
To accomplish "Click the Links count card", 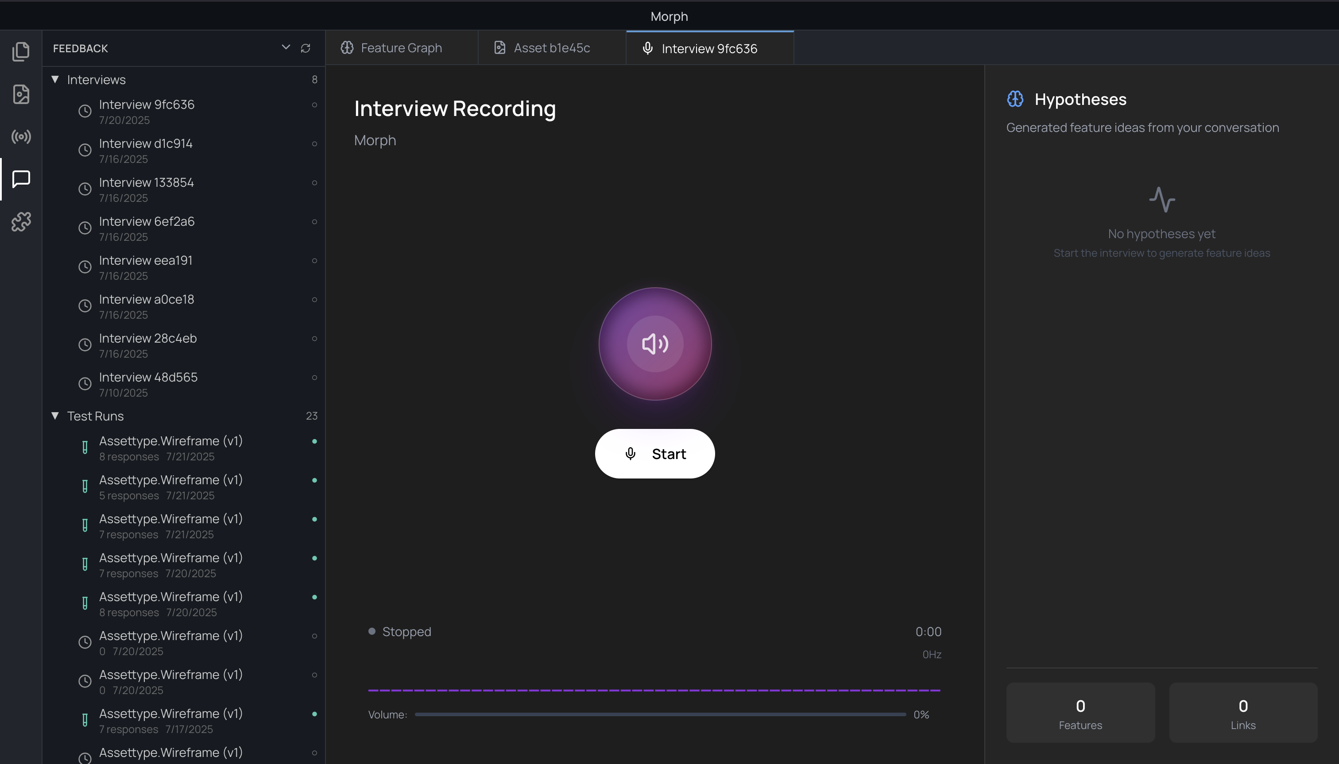I will pos(1242,713).
